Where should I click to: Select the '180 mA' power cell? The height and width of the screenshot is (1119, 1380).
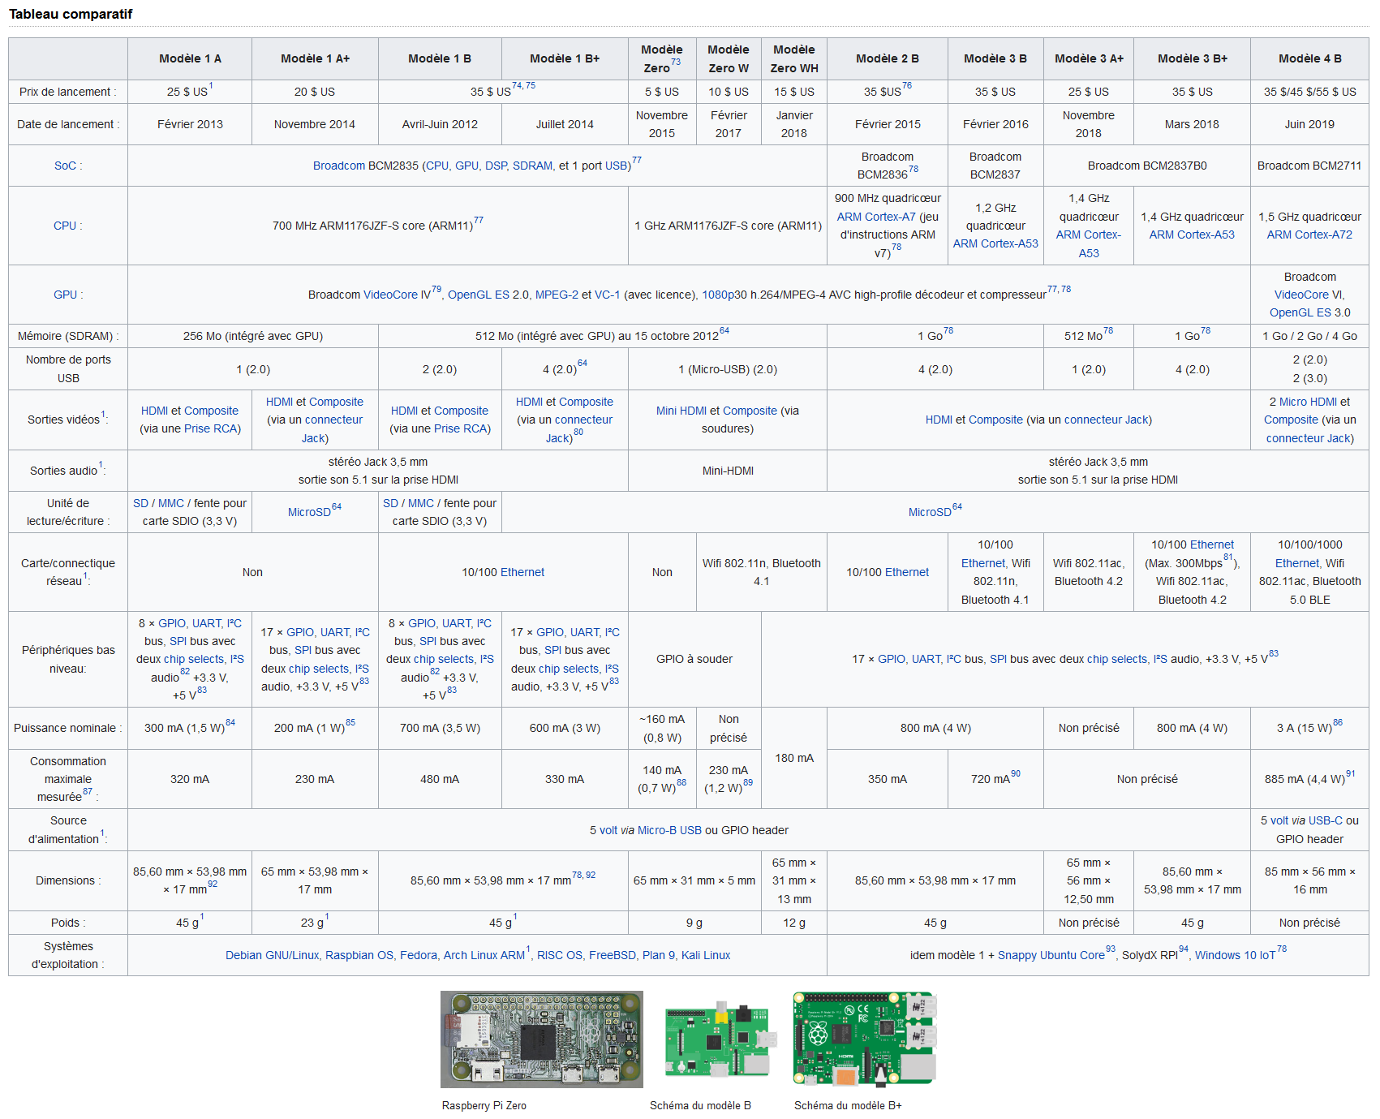(x=794, y=758)
